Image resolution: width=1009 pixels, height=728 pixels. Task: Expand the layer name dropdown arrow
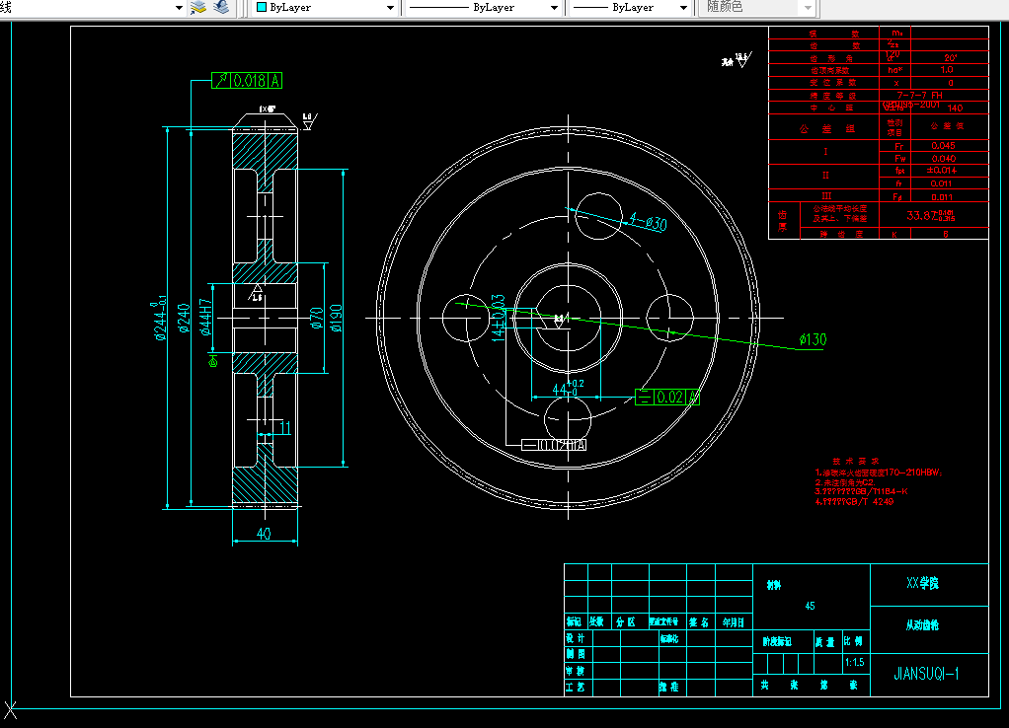(179, 8)
